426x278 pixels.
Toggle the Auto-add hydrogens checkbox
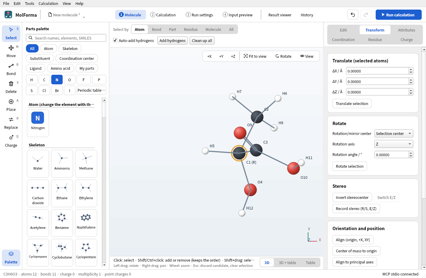point(115,40)
